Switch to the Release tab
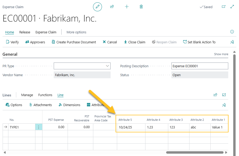 pos(25,32)
